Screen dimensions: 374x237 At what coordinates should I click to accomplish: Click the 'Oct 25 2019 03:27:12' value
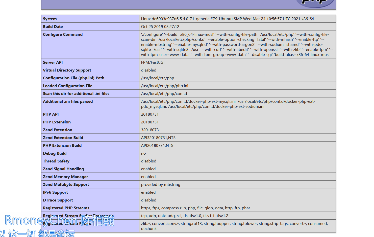160,27
